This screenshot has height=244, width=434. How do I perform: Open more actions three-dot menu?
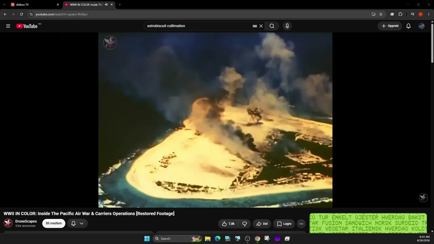301,224
